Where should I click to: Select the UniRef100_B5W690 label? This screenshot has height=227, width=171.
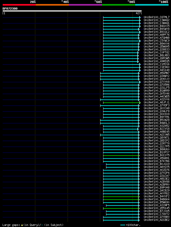coord(157,202)
